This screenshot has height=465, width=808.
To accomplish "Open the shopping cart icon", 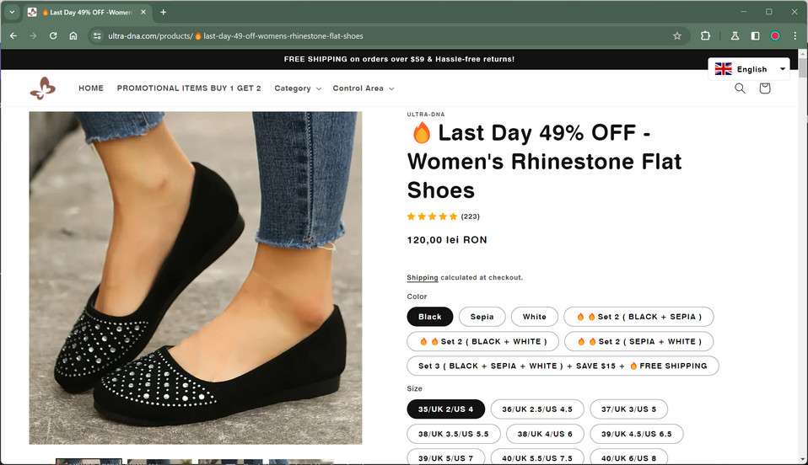I will click(x=765, y=88).
